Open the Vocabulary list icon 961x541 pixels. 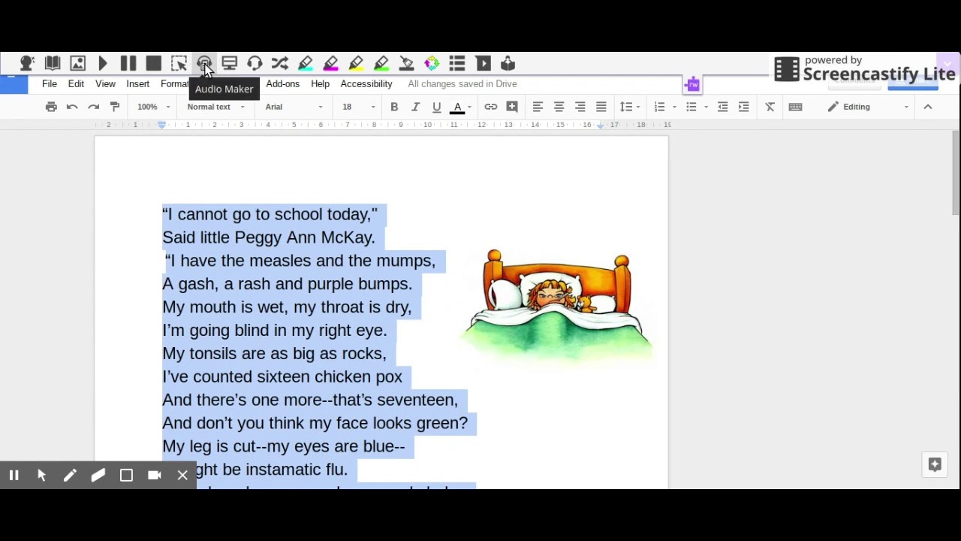(x=457, y=64)
